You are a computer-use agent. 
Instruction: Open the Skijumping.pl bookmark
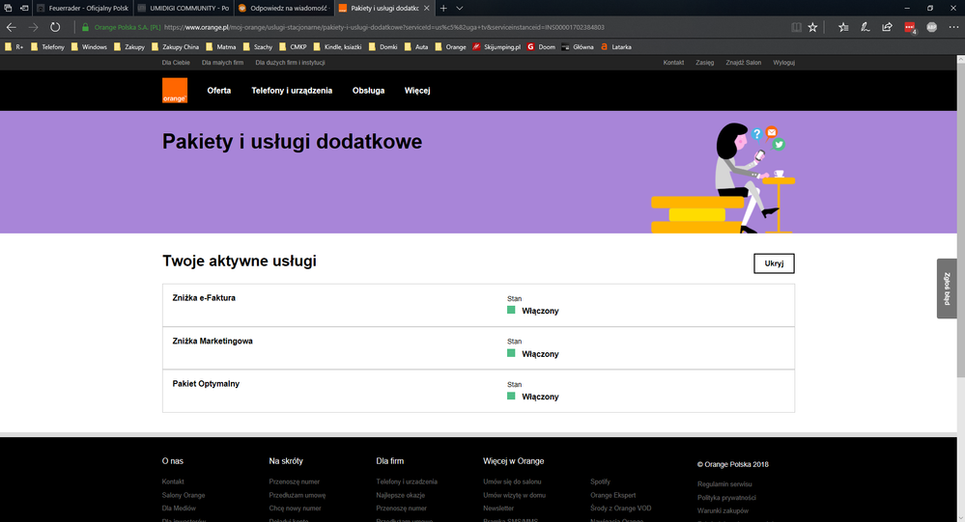click(x=496, y=46)
